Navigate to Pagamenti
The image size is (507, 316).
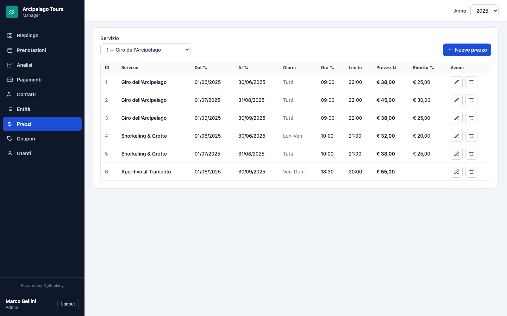(x=42, y=80)
